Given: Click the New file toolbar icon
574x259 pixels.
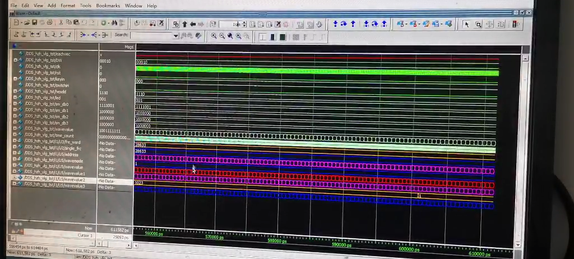Looking at the screenshot, I should [x=16, y=23].
